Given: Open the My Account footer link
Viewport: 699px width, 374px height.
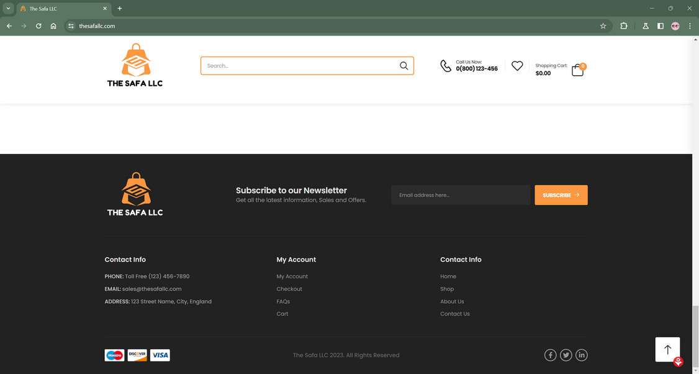Looking at the screenshot, I should click(292, 276).
